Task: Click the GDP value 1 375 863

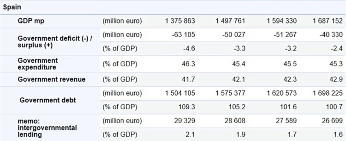Action: 180,21
